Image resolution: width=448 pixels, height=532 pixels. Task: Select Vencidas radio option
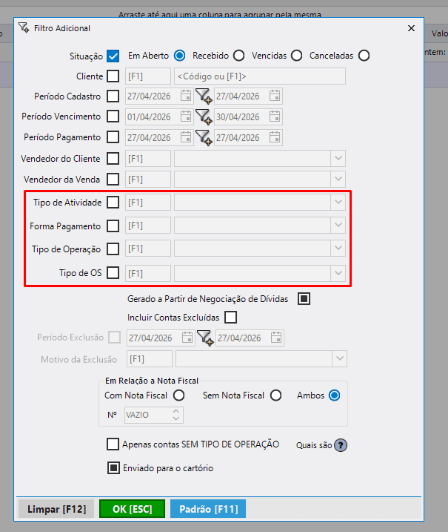coord(297,56)
